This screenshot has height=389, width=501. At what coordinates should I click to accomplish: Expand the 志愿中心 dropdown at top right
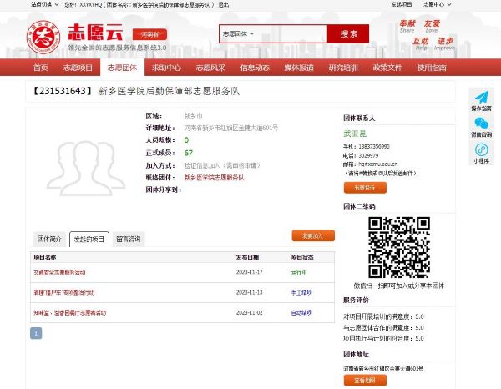pyautogui.click(x=436, y=4)
